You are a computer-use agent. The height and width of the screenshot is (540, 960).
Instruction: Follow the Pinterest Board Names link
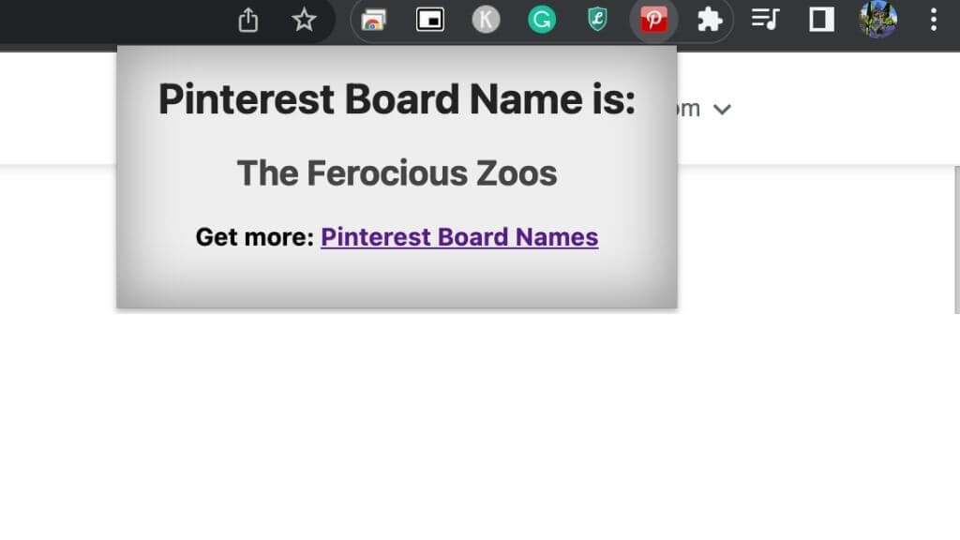[459, 237]
